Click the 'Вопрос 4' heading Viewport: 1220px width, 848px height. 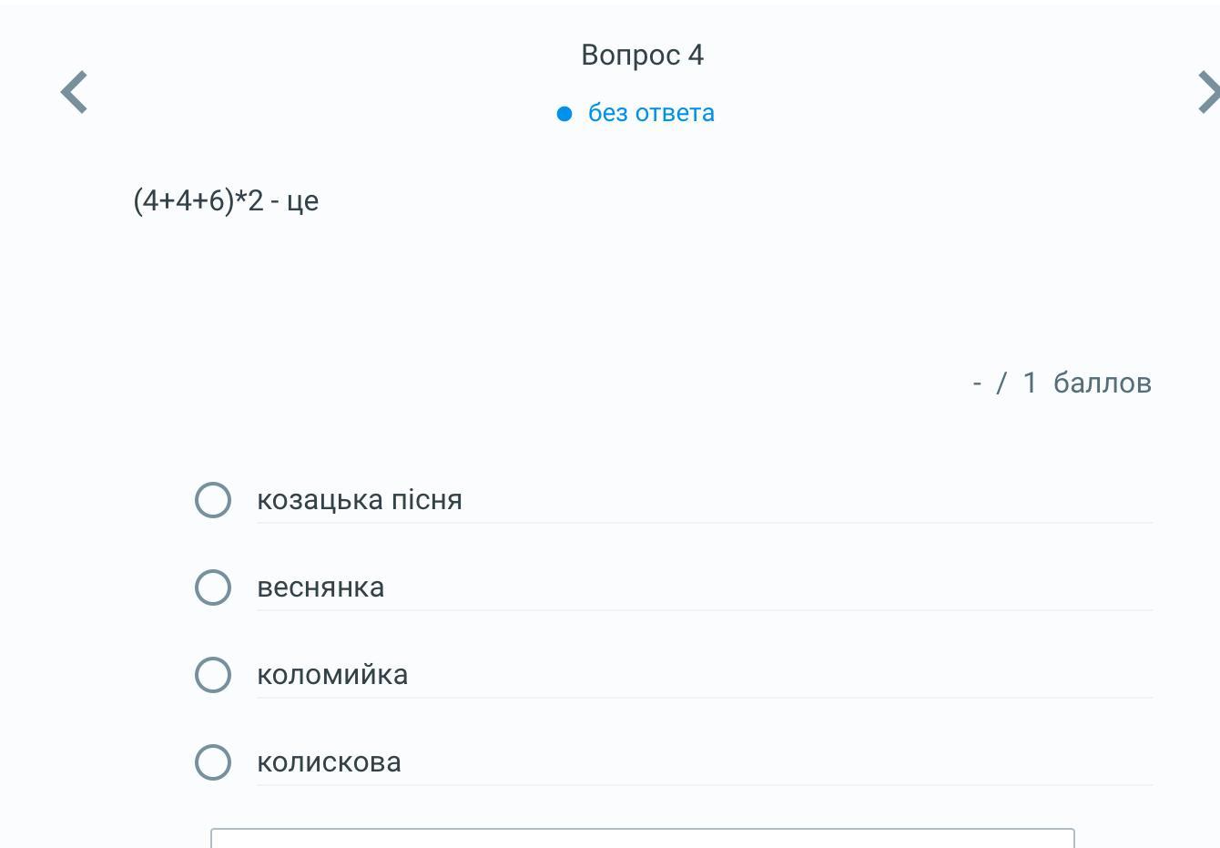(x=642, y=55)
